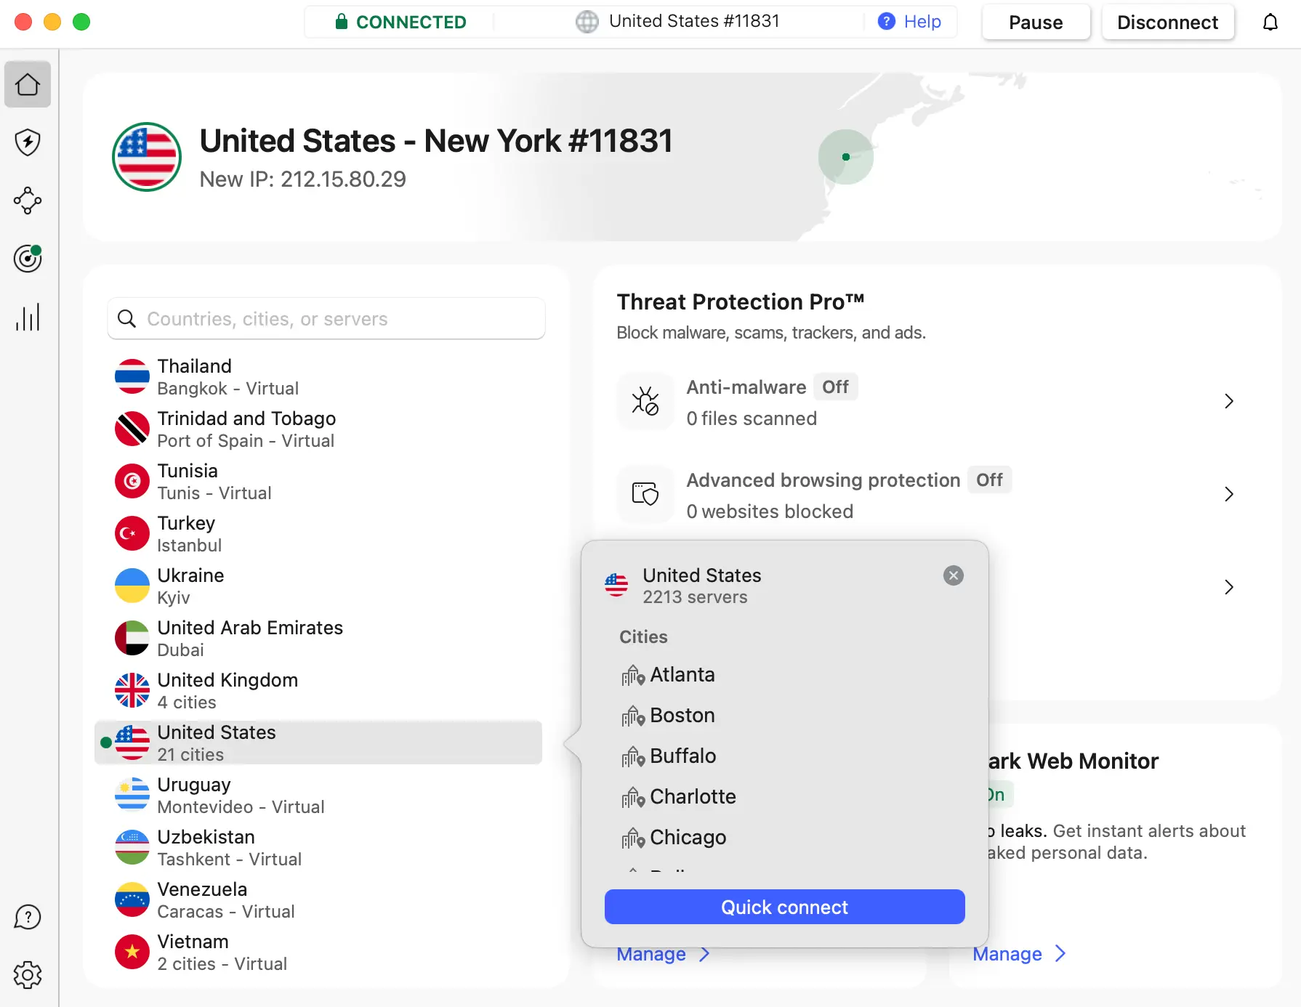Image resolution: width=1301 pixels, height=1007 pixels.
Task: Click the Trinidad and Tobago flag icon
Action: coord(132,429)
